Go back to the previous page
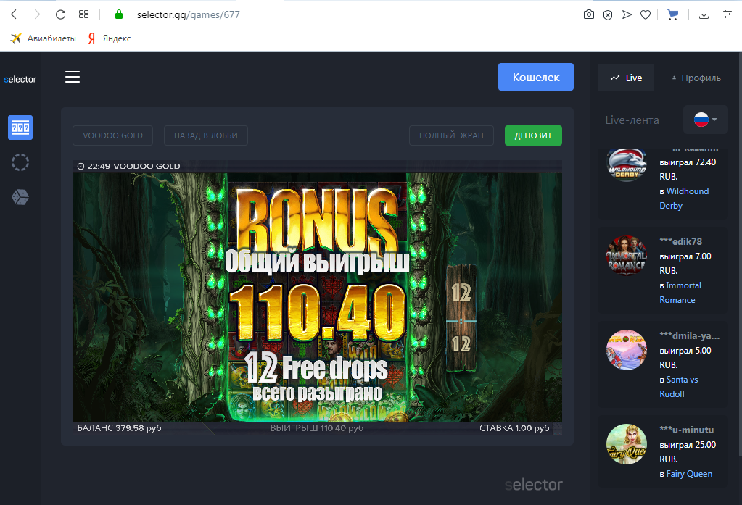The width and height of the screenshot is (742, 505). [14, 14]
